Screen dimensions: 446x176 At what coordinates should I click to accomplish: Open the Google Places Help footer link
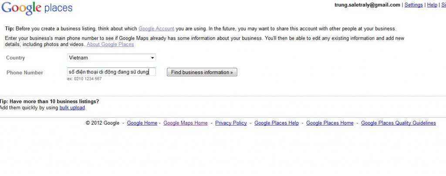tap(277, 123)
